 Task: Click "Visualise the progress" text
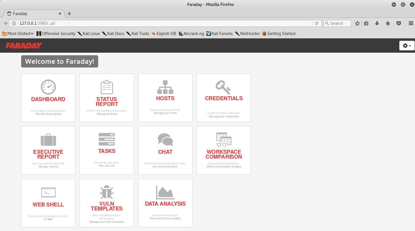(48, 114)
